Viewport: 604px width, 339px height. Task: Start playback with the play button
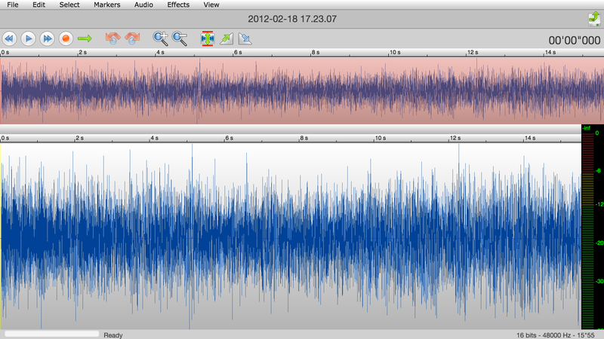(x=28, y=39)
